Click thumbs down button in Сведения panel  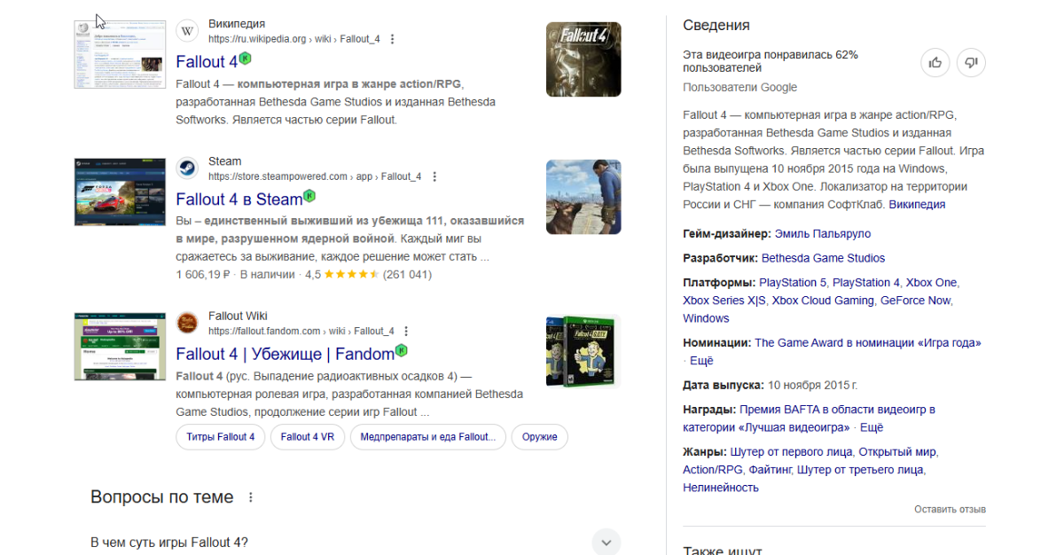[x=971, y=62]
